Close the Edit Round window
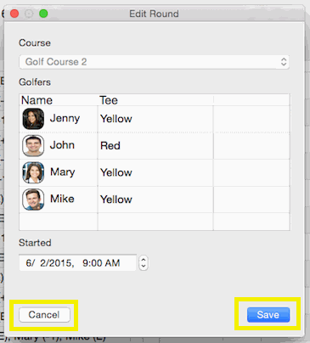Screen dimensions: 310x343 click(x=14, y=14)
